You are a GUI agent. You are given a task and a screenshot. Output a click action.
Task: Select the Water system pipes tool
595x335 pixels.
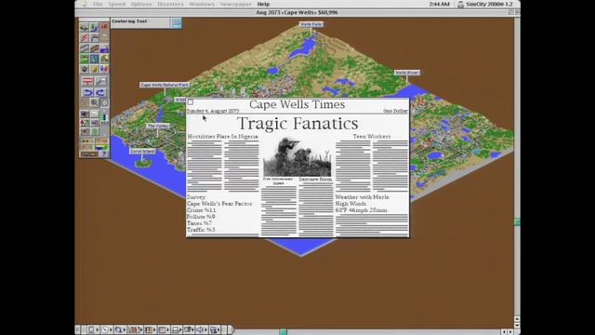pos(94,37)
